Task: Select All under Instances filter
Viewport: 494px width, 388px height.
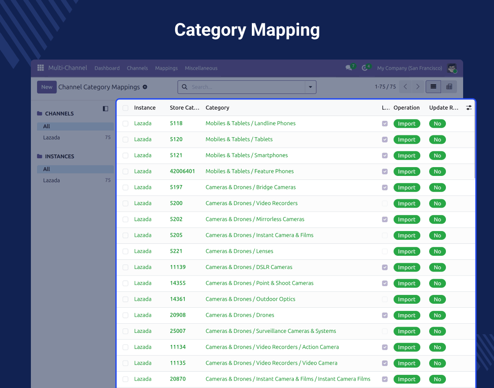Action: tap(75, 169)
